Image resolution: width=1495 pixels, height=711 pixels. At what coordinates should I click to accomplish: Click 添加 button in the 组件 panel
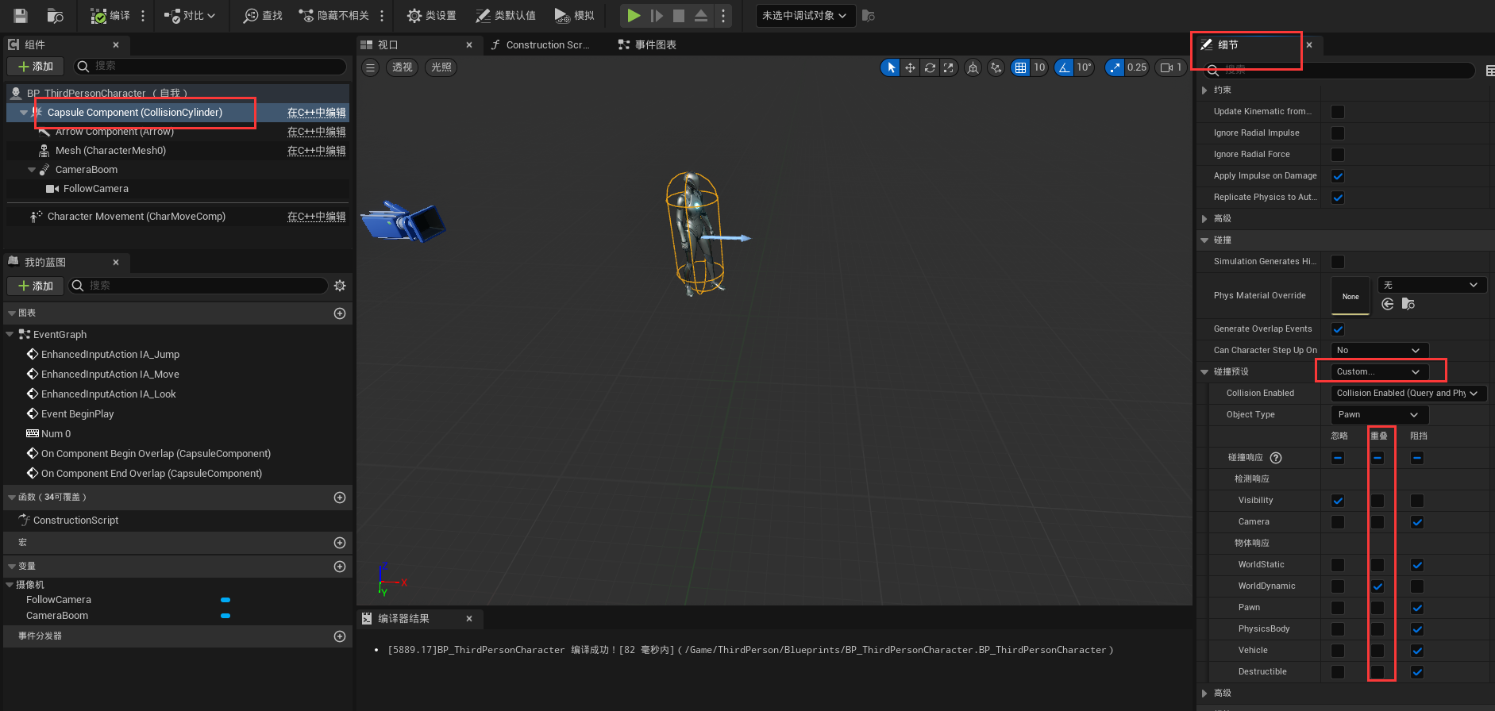(x=36, y=66)
